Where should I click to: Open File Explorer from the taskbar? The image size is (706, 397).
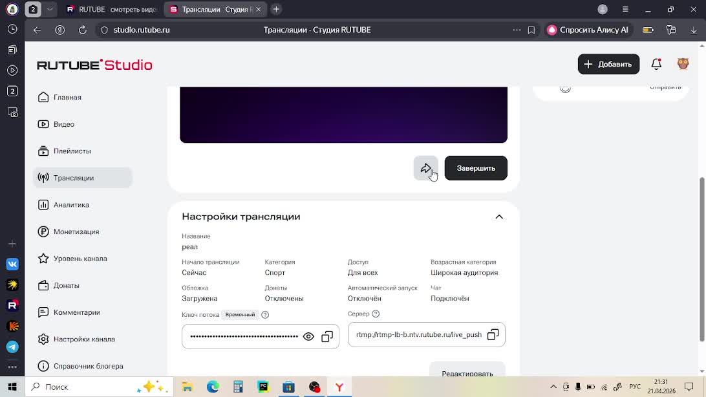187,387
